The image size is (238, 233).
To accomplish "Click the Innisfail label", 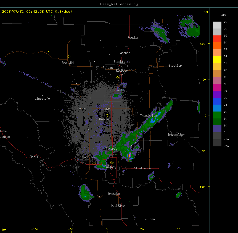I will pyautogui.click(x=115, y=90).
